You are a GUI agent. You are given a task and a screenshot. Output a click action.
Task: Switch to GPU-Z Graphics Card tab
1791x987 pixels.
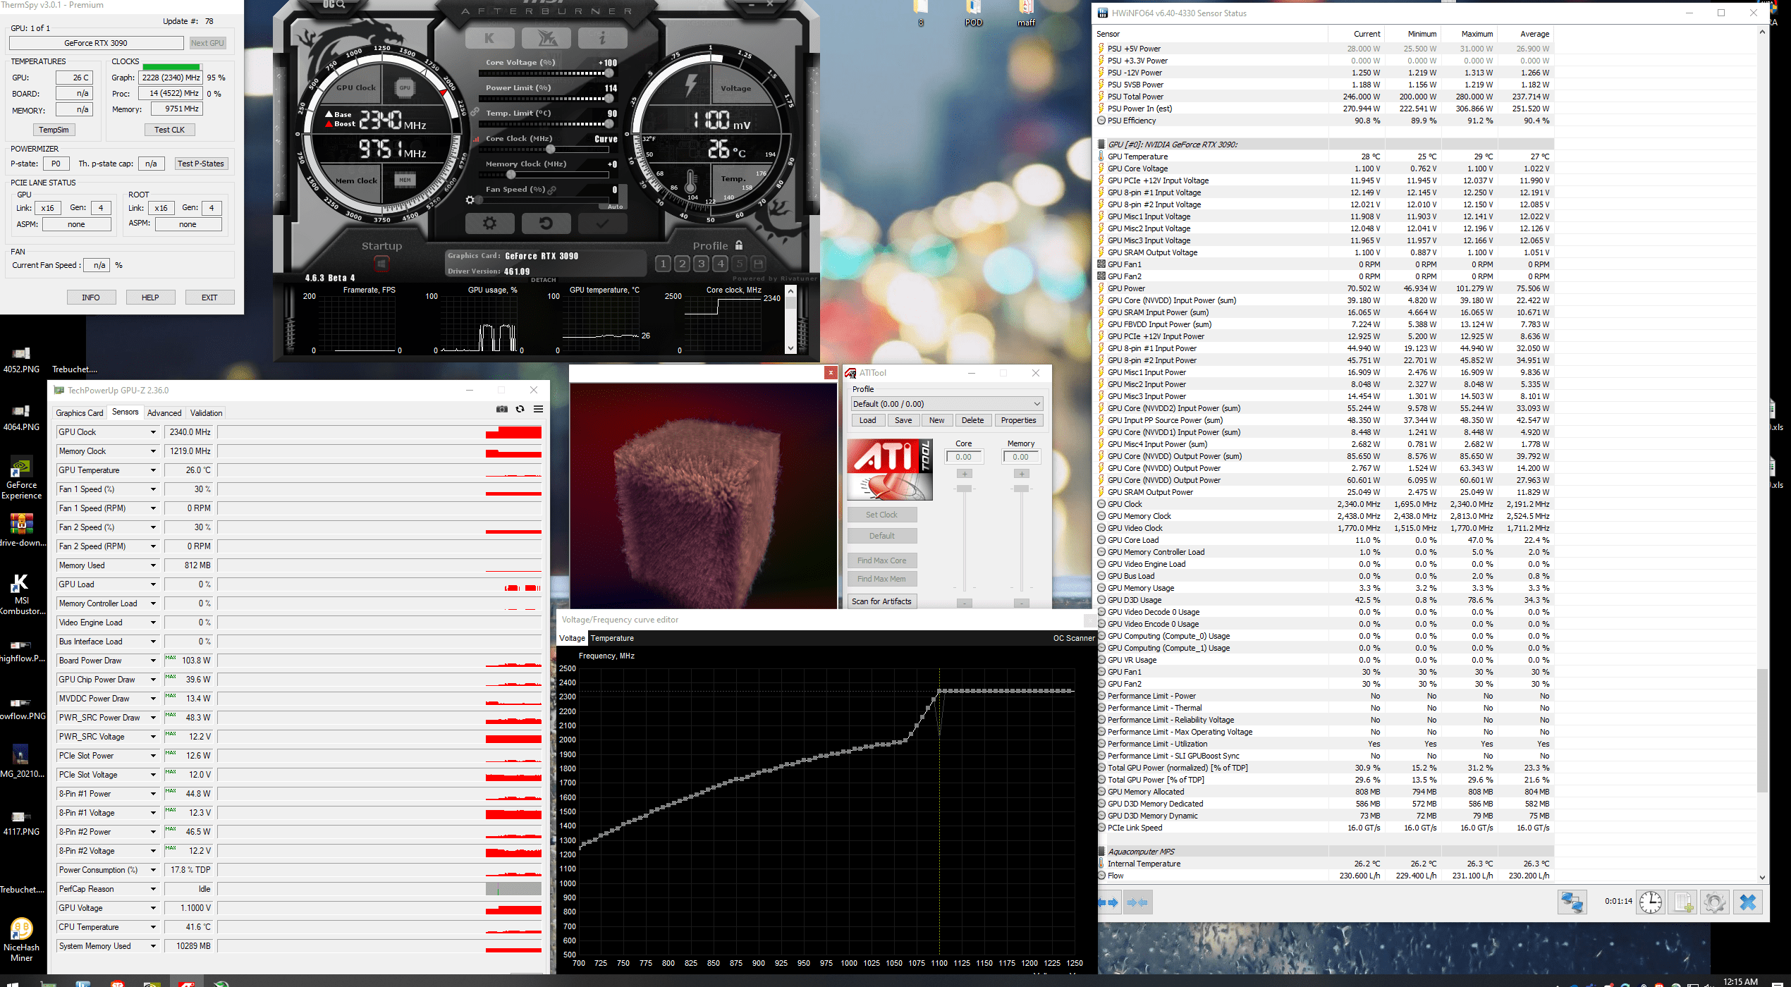click(80, 413)
